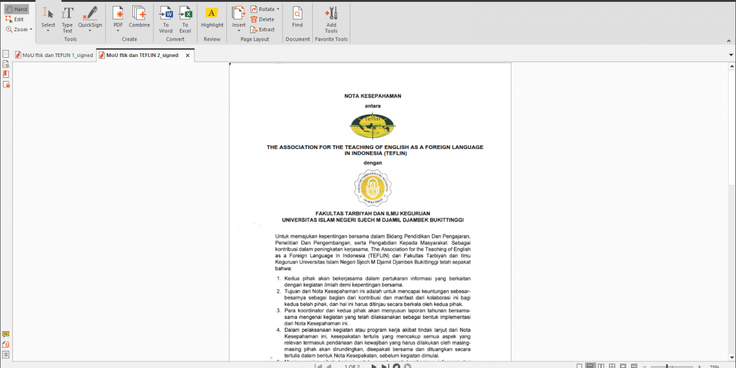Image resolution: width=736 pixels, height=368 pixels.
Task: Open the QuickSign dropdown arrow
Action: (90, 31)
